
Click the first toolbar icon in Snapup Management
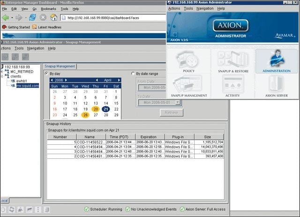pyautogui.click(x=5, y=57)
